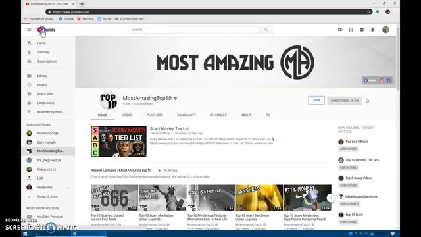
Task: Open the hamburger guide menu
Action: 29,30
